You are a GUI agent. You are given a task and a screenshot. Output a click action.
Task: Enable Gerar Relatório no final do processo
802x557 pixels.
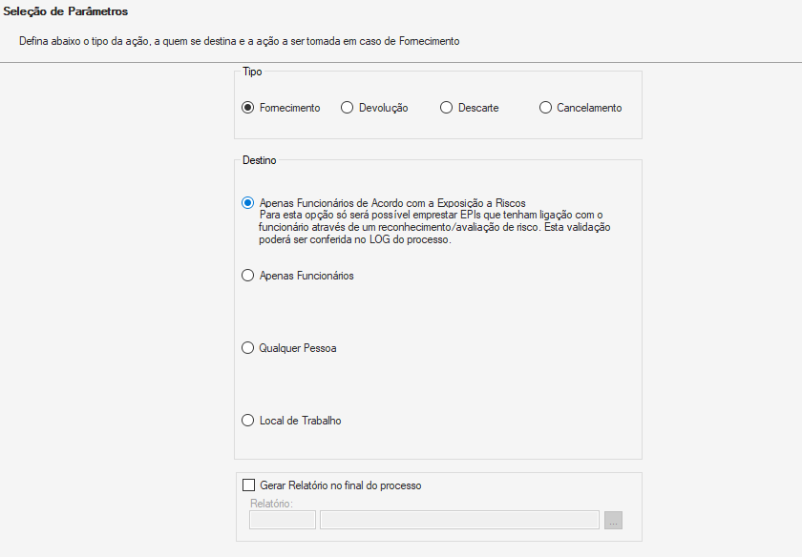(249, 485)
